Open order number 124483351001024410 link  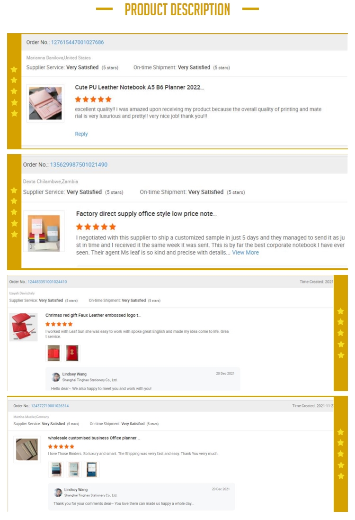pyautogui.click(x=47, y=282)
